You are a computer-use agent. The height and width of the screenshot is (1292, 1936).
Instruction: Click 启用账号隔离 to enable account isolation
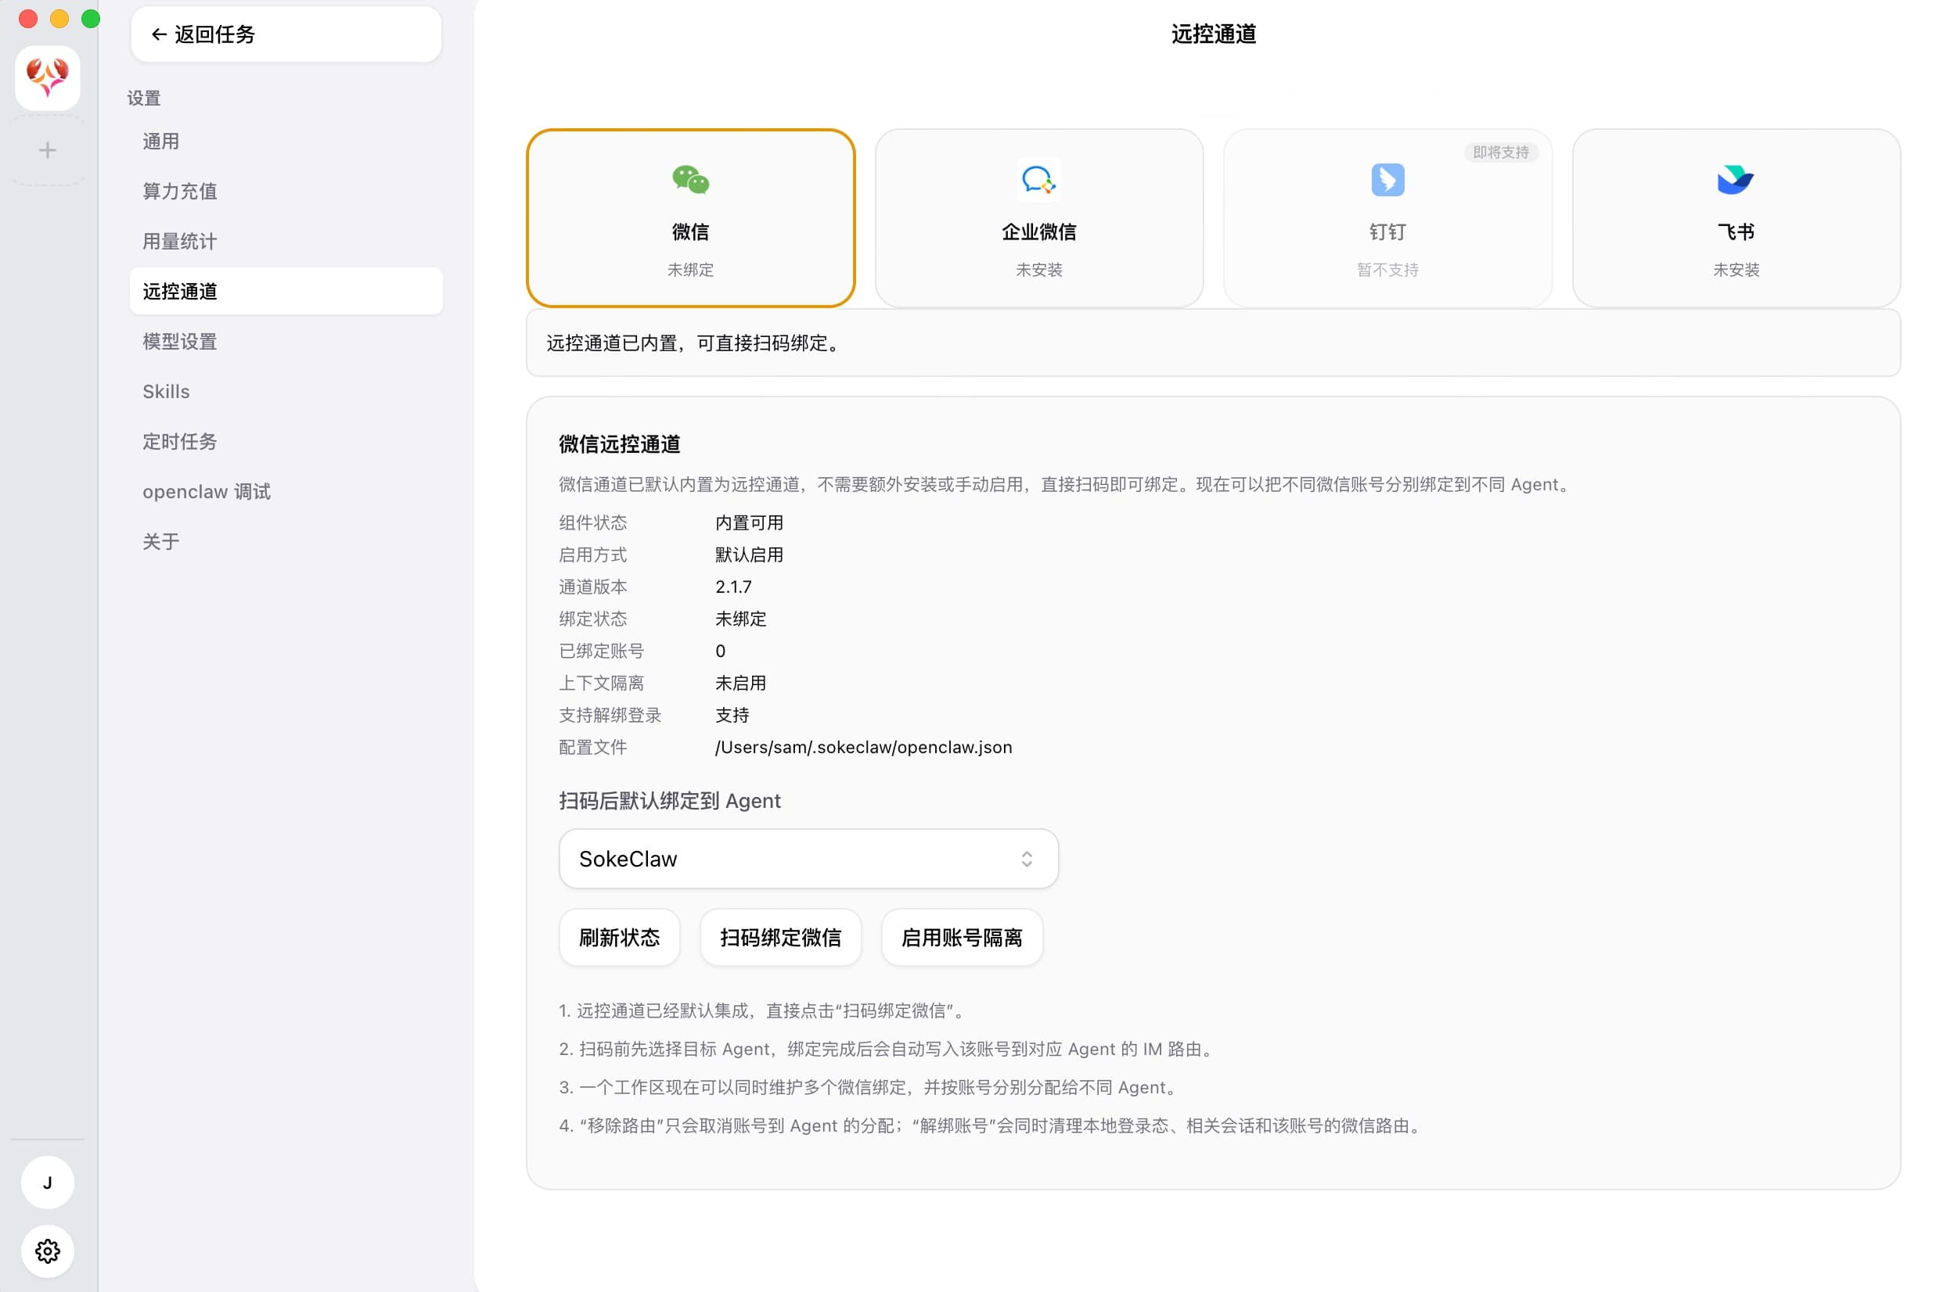pos(962,938)
